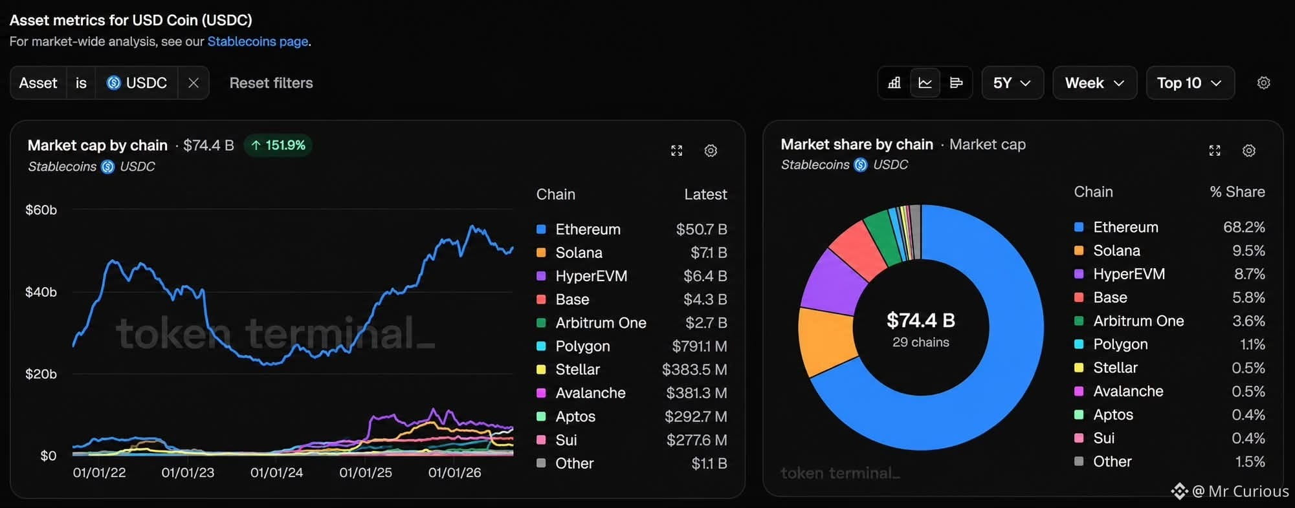Click Reset filters

coord(271,83)
